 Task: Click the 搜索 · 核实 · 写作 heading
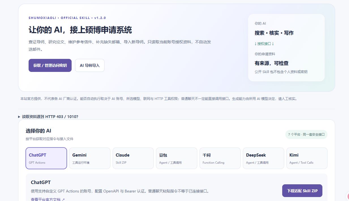[274, 33]
